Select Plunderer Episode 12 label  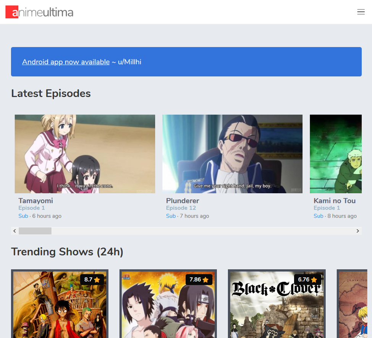click(x=181, y=208)
